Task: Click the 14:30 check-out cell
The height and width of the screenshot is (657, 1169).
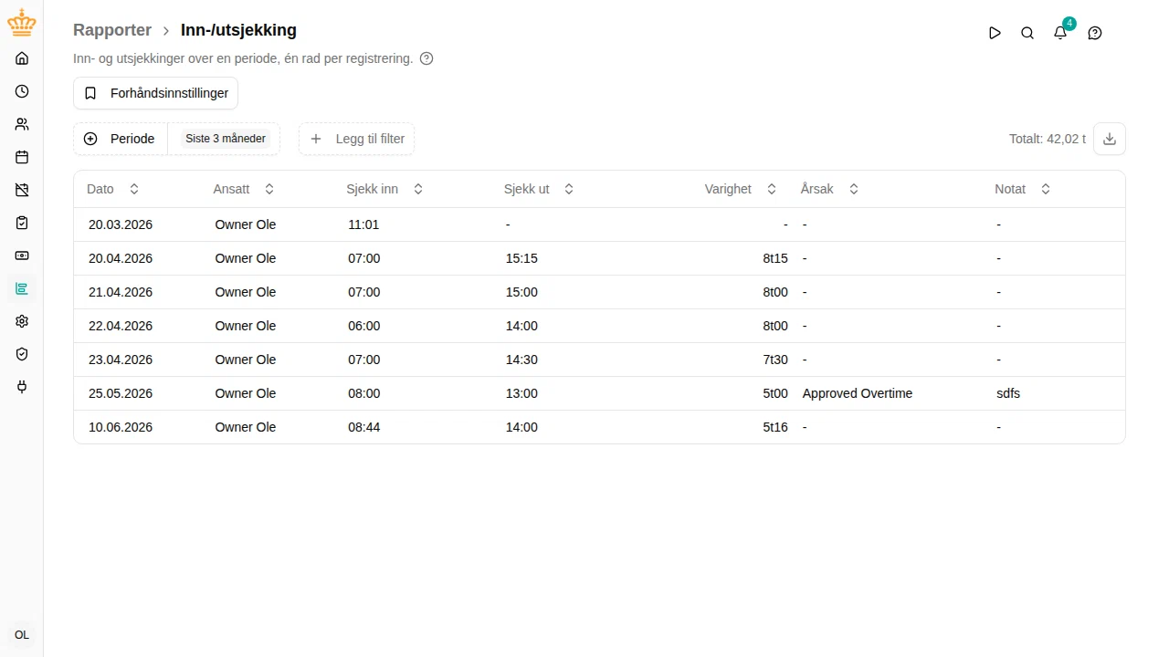Action: click(521, 360)
